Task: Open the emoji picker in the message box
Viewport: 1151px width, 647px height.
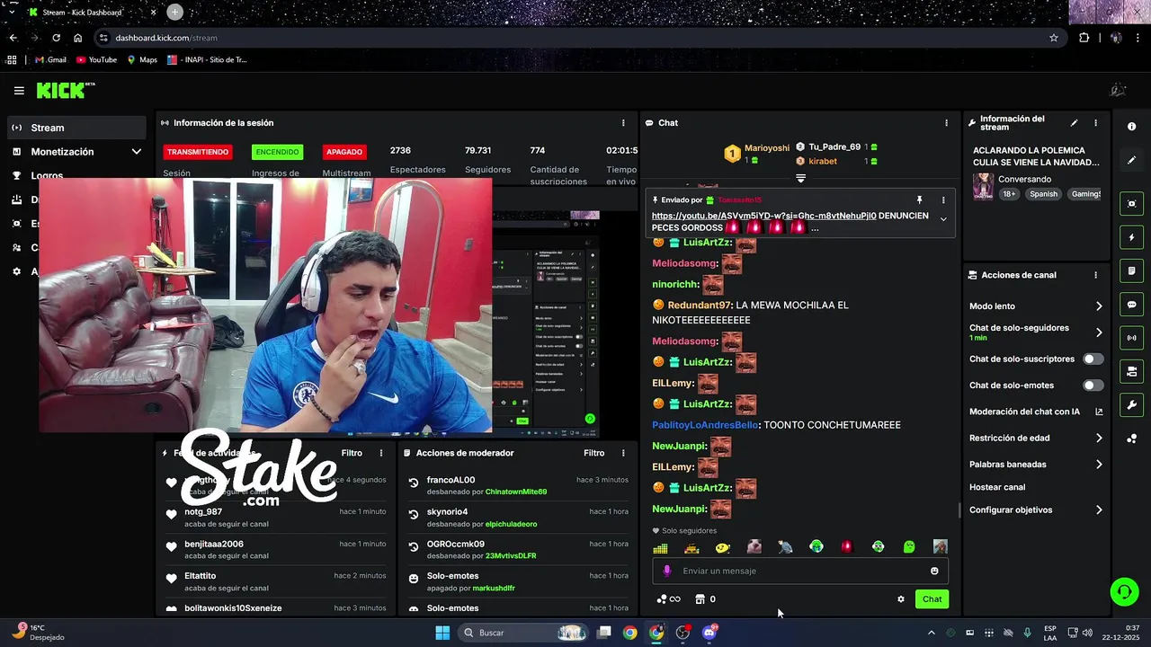Action: [934, 571]
